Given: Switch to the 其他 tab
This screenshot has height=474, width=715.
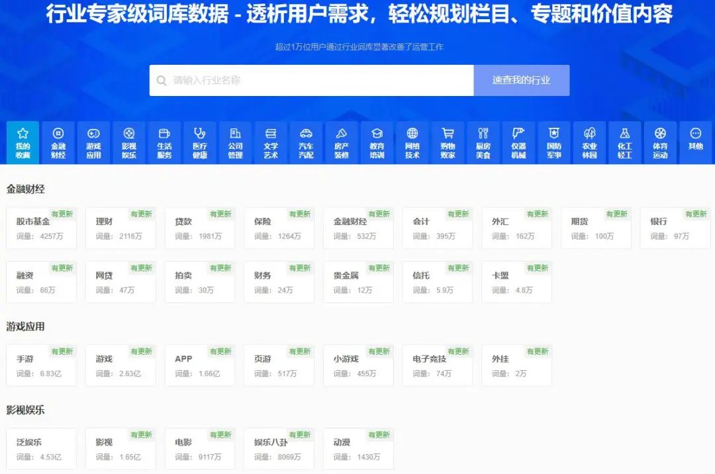Looking at the screenshot, I should point(696,142).
